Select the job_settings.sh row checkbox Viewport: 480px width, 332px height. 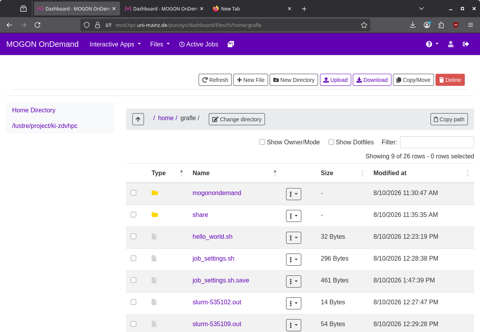coord(133,258)
